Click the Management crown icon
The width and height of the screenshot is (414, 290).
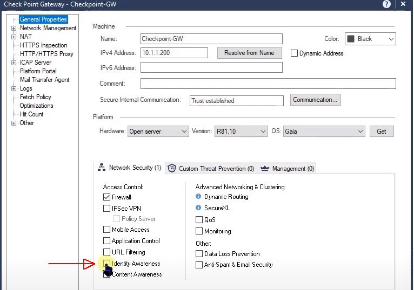coord(264,168)
